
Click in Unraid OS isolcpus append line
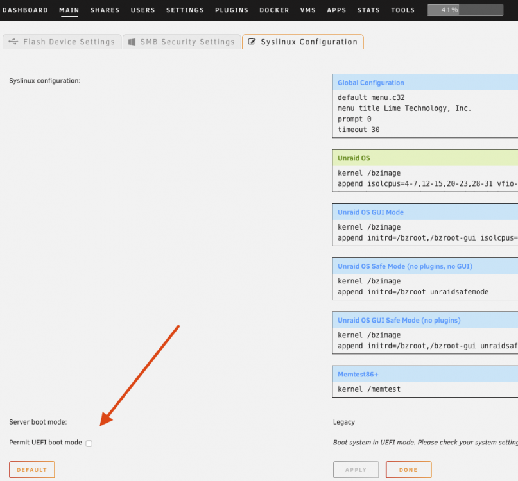click(x=427, y=184)
